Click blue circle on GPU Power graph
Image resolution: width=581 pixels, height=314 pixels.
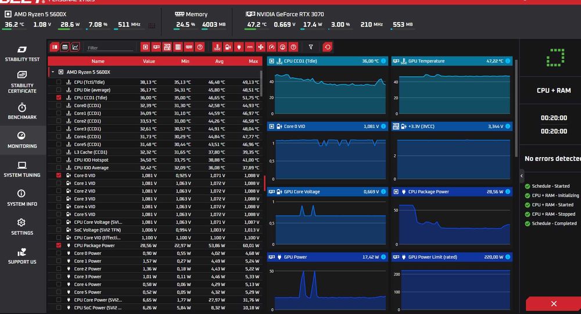[383, 257]
